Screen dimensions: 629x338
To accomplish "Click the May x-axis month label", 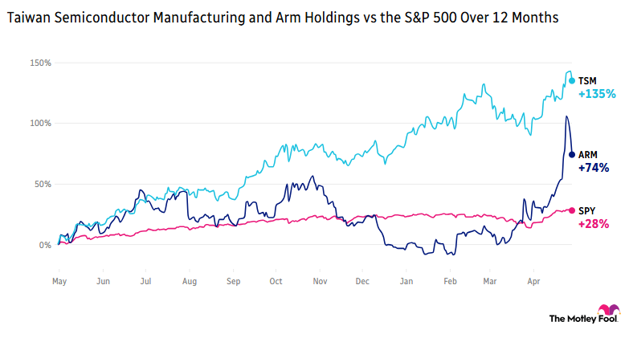I will tap(59, 282).
